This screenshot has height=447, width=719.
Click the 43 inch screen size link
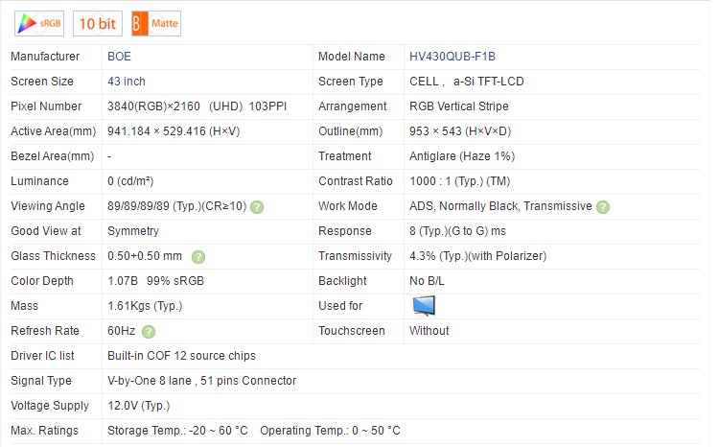pyautogui.click(x=127, y=82)
